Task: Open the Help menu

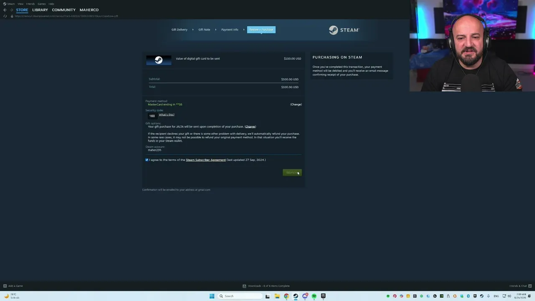Action: pos(51,4)
